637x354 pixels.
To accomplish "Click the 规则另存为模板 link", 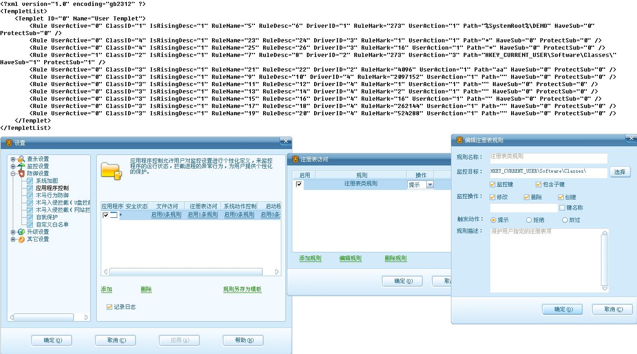I will (242, 290).
